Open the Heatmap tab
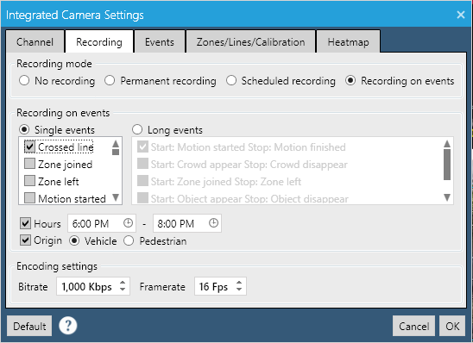The height and width of the screenshot is (343, 473). pos(348,41)
